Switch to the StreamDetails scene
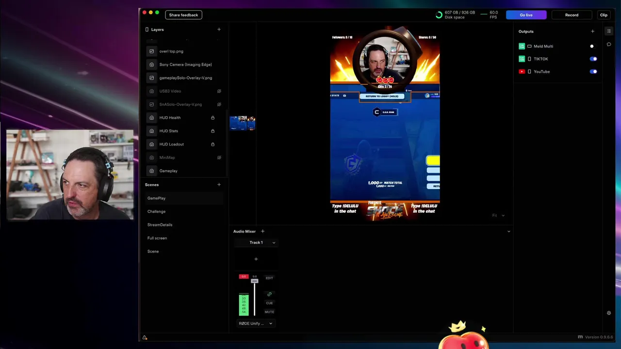This screenshot has height=349, width=621. click(184, 225)
